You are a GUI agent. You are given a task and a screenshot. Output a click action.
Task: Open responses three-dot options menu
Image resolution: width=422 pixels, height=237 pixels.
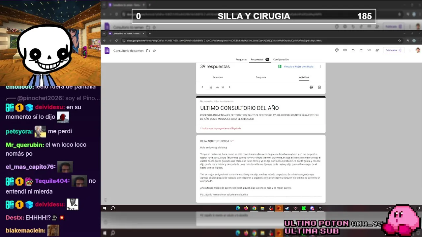click(x=320, y=66)
